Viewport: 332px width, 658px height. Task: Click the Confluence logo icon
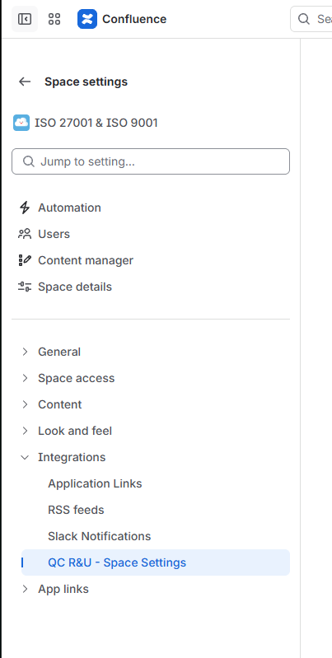87,19
